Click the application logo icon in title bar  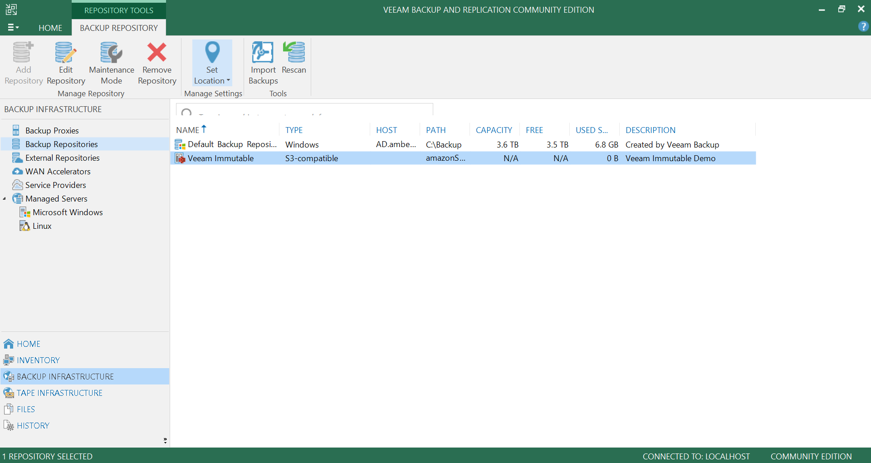11,10
